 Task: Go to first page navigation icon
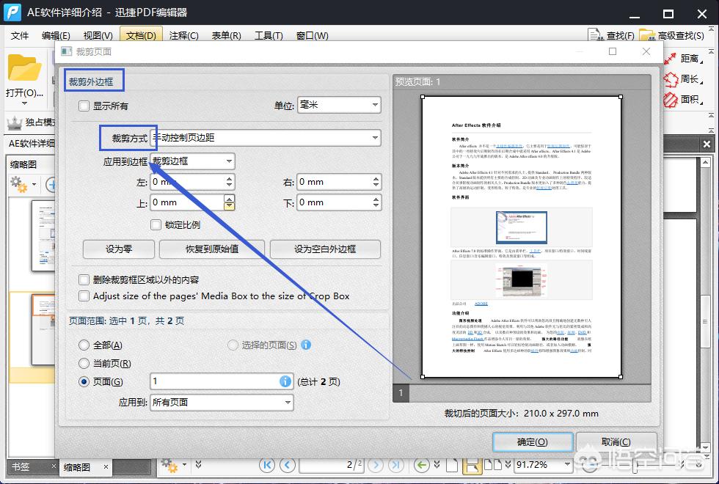click(x=267, y=465)
